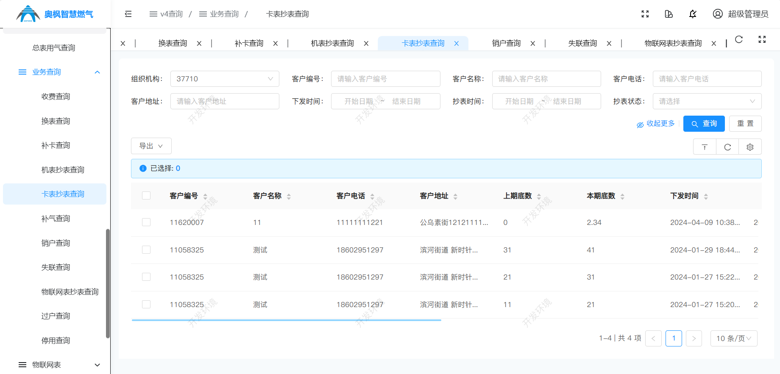Sort by 客户名称 column arrows
Viewport: 780px width, 374px height.
point(289,196)
